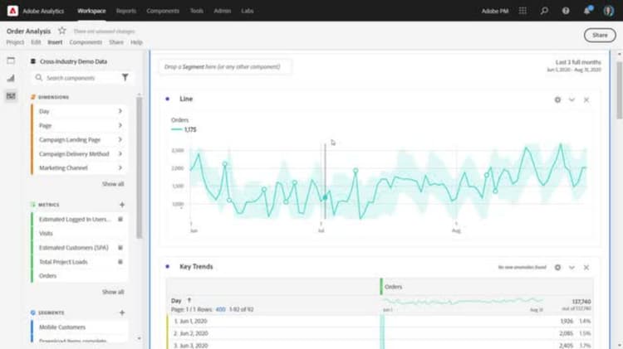Open the Project menu
The height and width of the screenshot is (349, 623).
click(15, 42)
